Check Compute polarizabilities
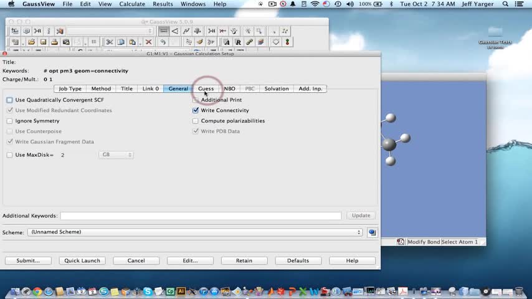 (196, 121)
